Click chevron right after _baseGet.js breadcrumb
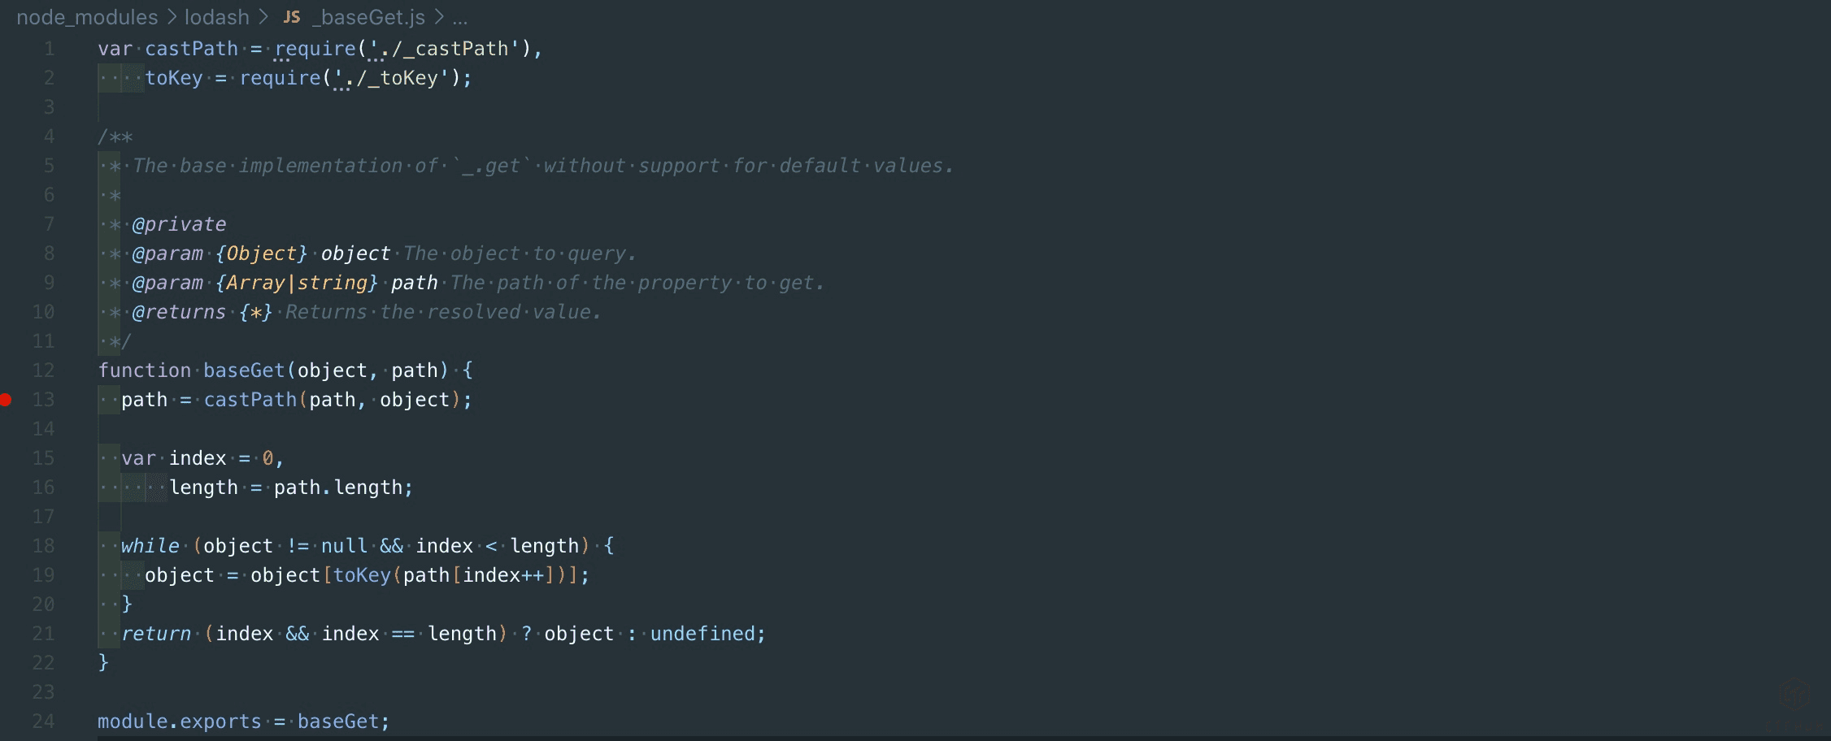1831x741 pixels. [x=439, y=17]
